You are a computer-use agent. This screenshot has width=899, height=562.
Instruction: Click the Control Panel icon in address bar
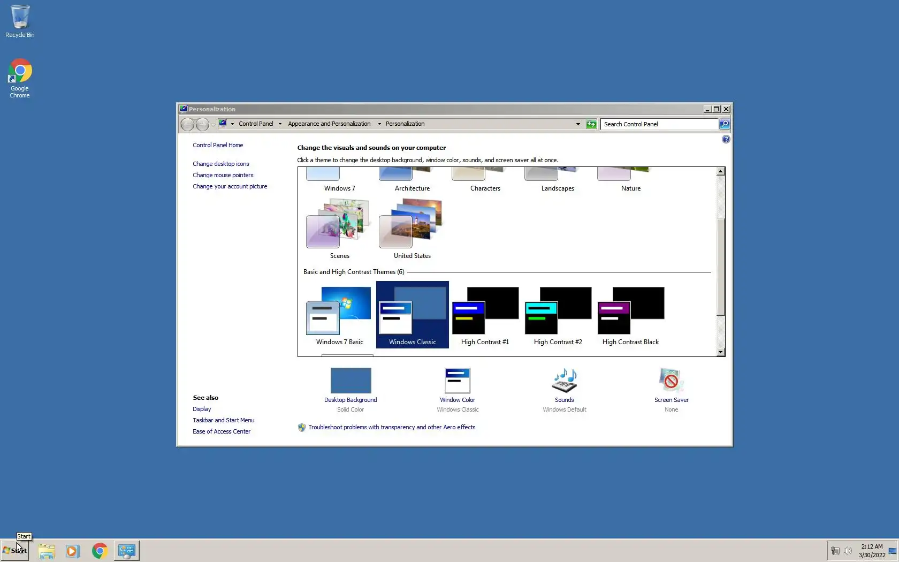point(223,124)
